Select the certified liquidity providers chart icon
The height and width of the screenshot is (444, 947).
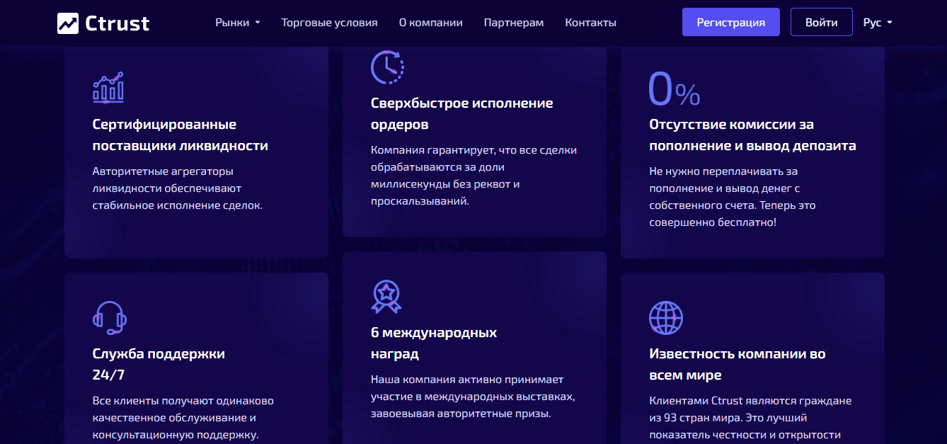108,88
